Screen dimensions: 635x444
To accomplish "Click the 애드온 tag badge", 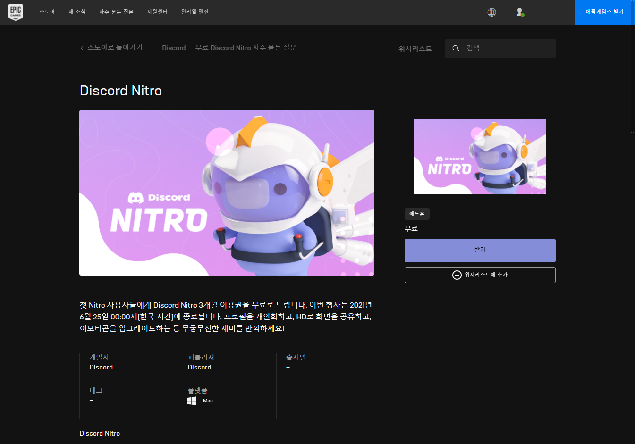I will pyautogui.click(x=417, y=214).
